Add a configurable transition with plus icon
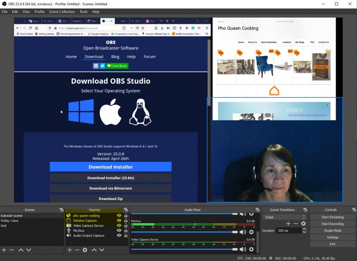 click(288, 224)
